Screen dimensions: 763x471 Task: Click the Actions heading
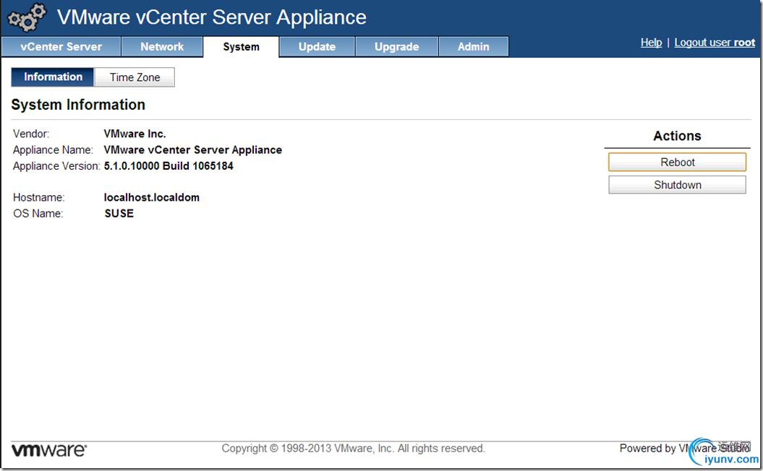pyautogui.click(x=677, y=136)
